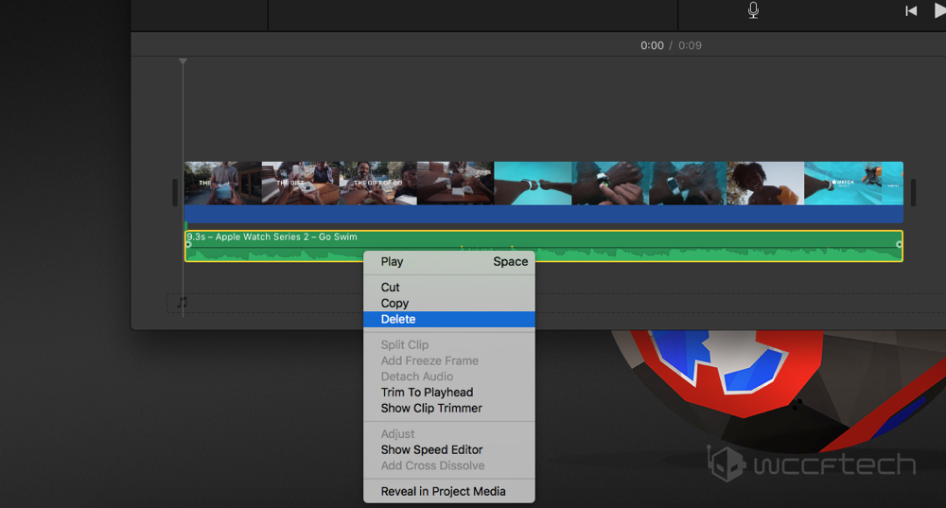Click the underwater Apple Watch logo frame
The image size is (946, 508).
843,184
